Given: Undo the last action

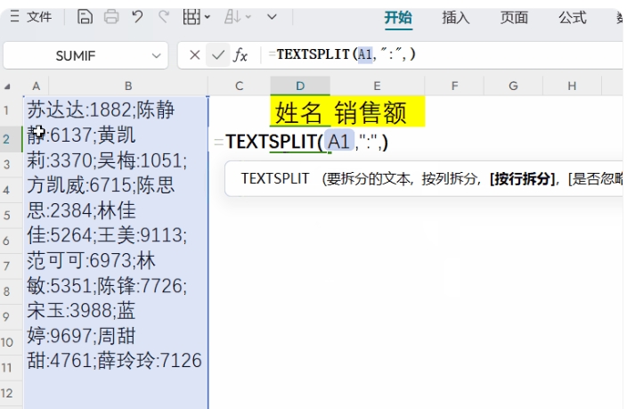Looking at the screenshot, I should 137,17.
